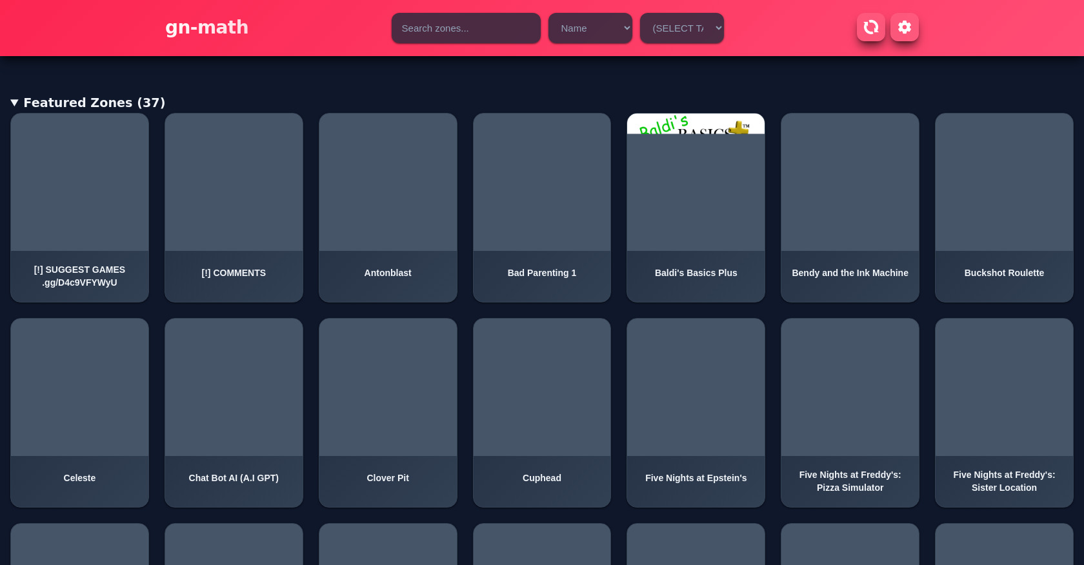This screenshot has height=565, width=1084.
Task: Open Five Nights at Freddy's: Sister Location
Action: click(1004, 413)
